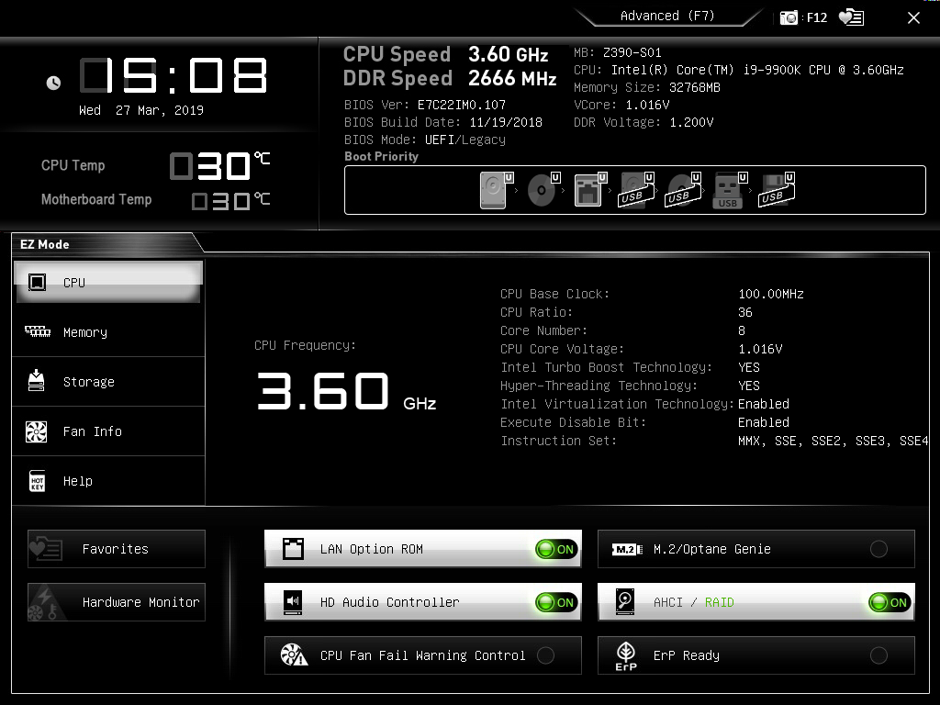Screen dimensions: 940x705
Task: Click the EZ Mode tab
Action: click(44, 244)
